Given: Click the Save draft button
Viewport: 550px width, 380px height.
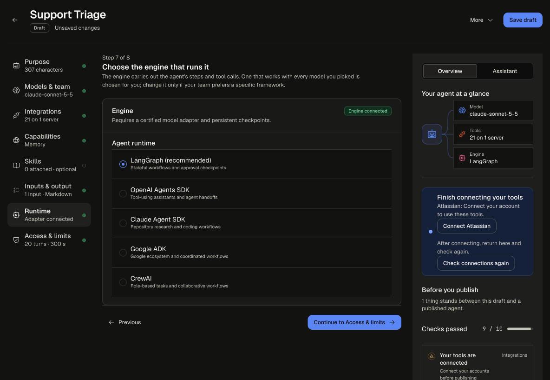Looking at the screenshot, I should click(523, 20).
